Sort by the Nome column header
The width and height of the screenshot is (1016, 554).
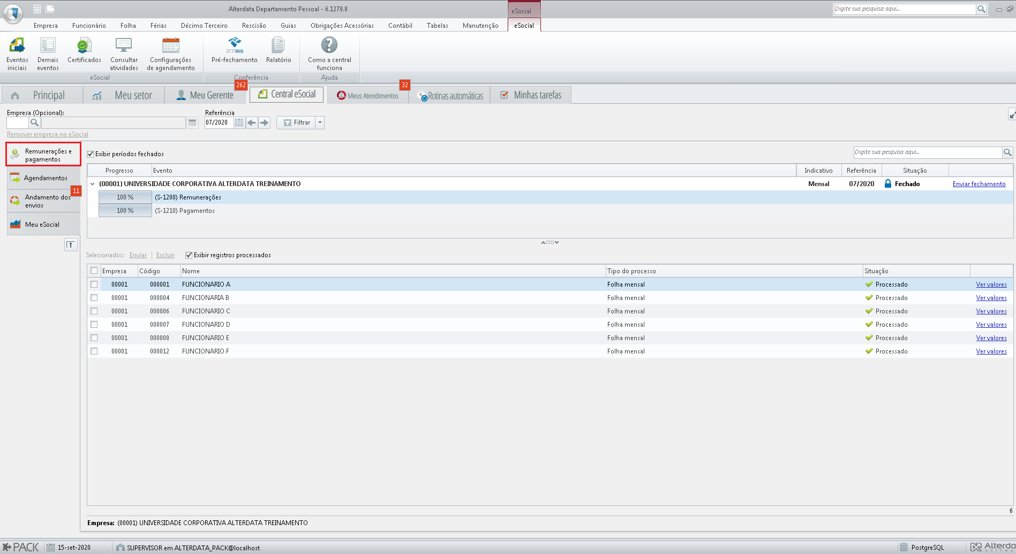(393, 271)
